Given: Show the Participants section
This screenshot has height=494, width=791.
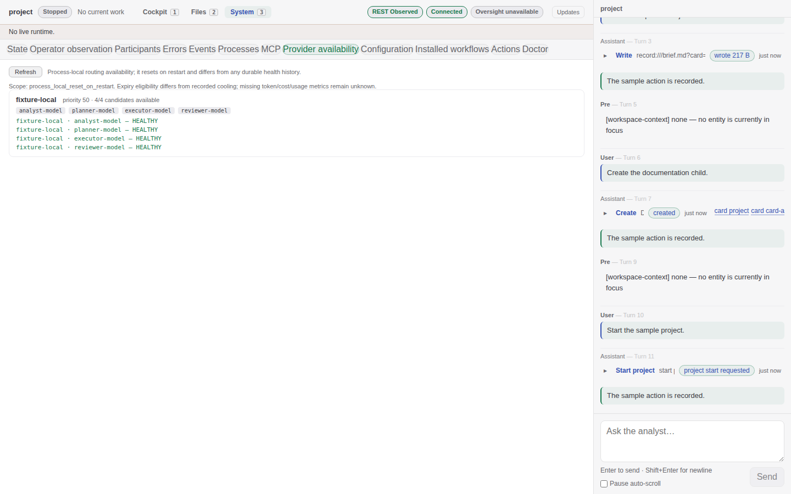Looking at the screenshot, I should pos(137,49).
